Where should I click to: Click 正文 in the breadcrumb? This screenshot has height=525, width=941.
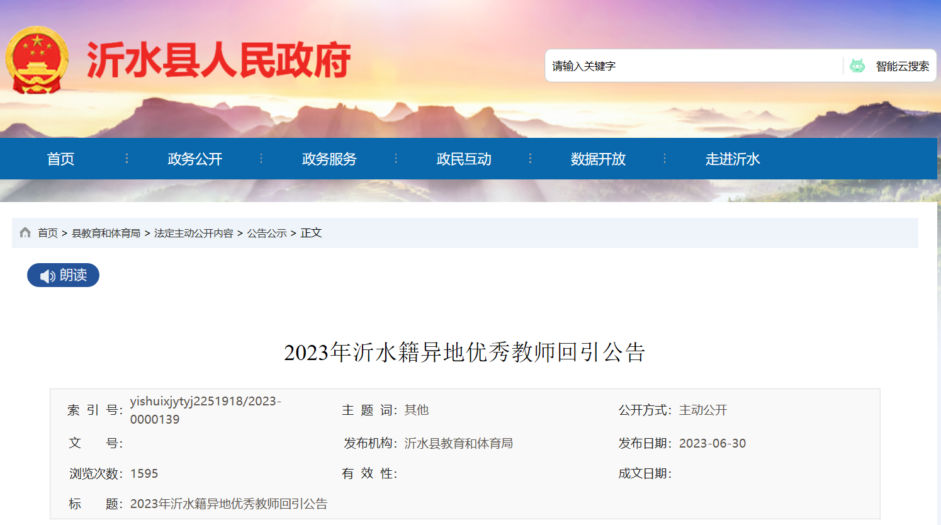(311, 233)
